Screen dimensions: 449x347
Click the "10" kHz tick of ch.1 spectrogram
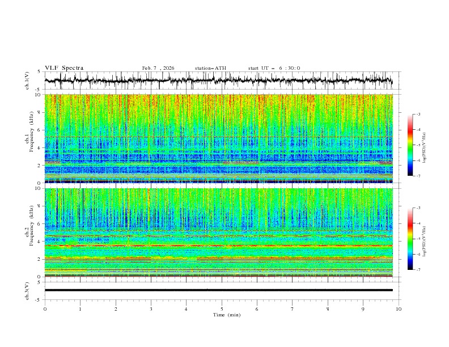pos(39,95)
